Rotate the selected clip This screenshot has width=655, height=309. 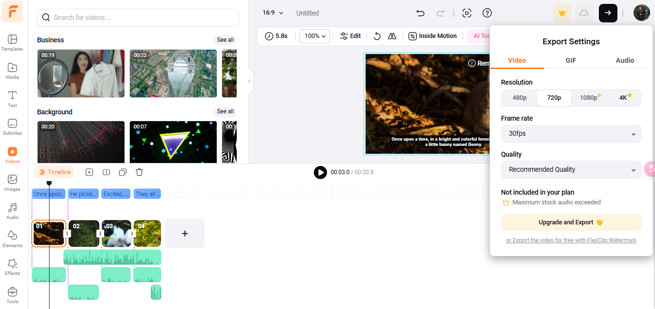376,36
